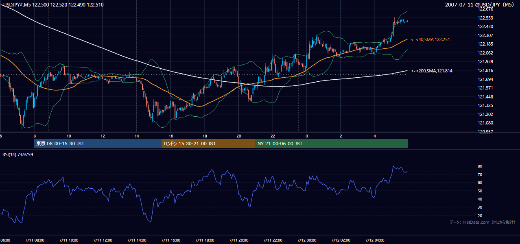The height and width of the screenshot is (244, 520).
Task: Click price scale value 122.062
Action: coord(485,53)
